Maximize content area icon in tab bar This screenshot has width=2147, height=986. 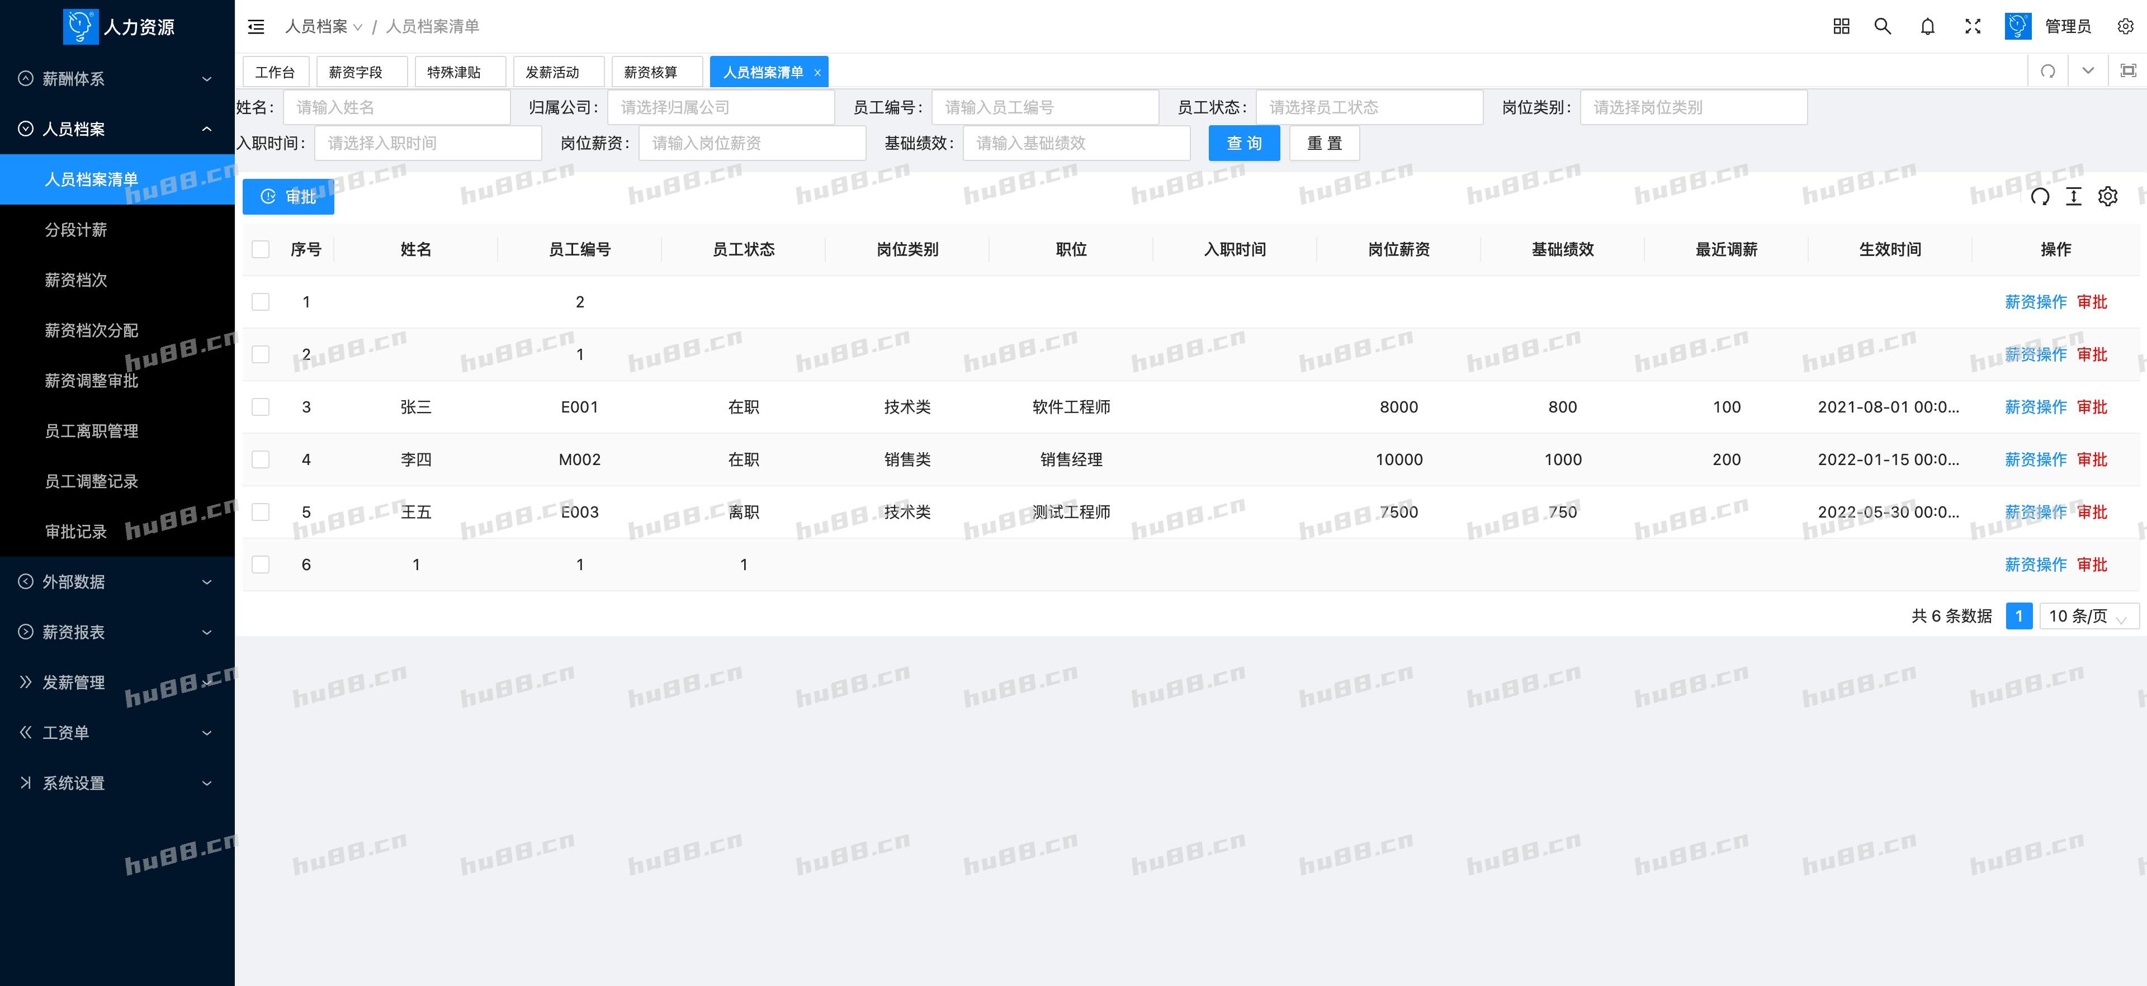[x=2128, y=71]
